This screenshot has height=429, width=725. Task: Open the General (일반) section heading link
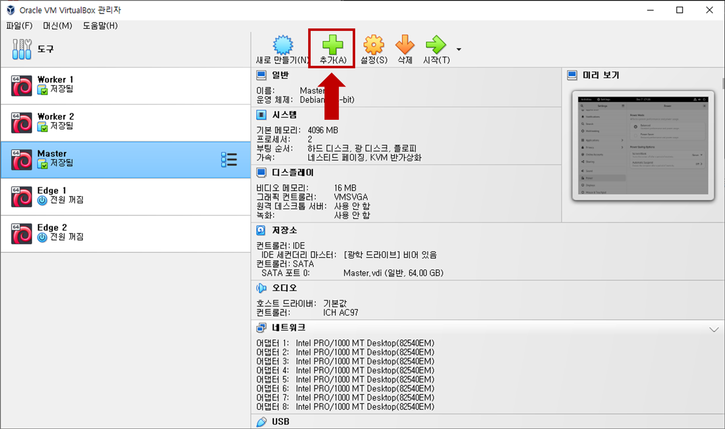point(280,75)
